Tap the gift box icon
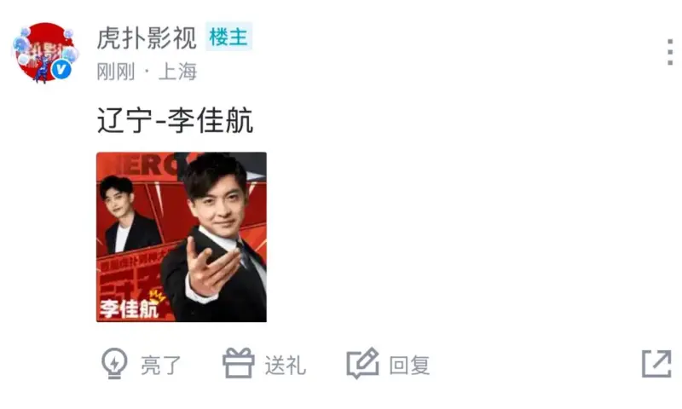This screenshot has width=682, height=409. click(239, 363)
